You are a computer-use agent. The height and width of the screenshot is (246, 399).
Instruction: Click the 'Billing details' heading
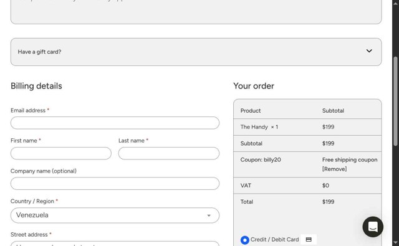pyautogui.click(x=36, y=86)
